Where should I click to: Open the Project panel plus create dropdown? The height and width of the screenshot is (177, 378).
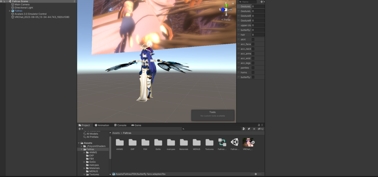coord(81,129)
